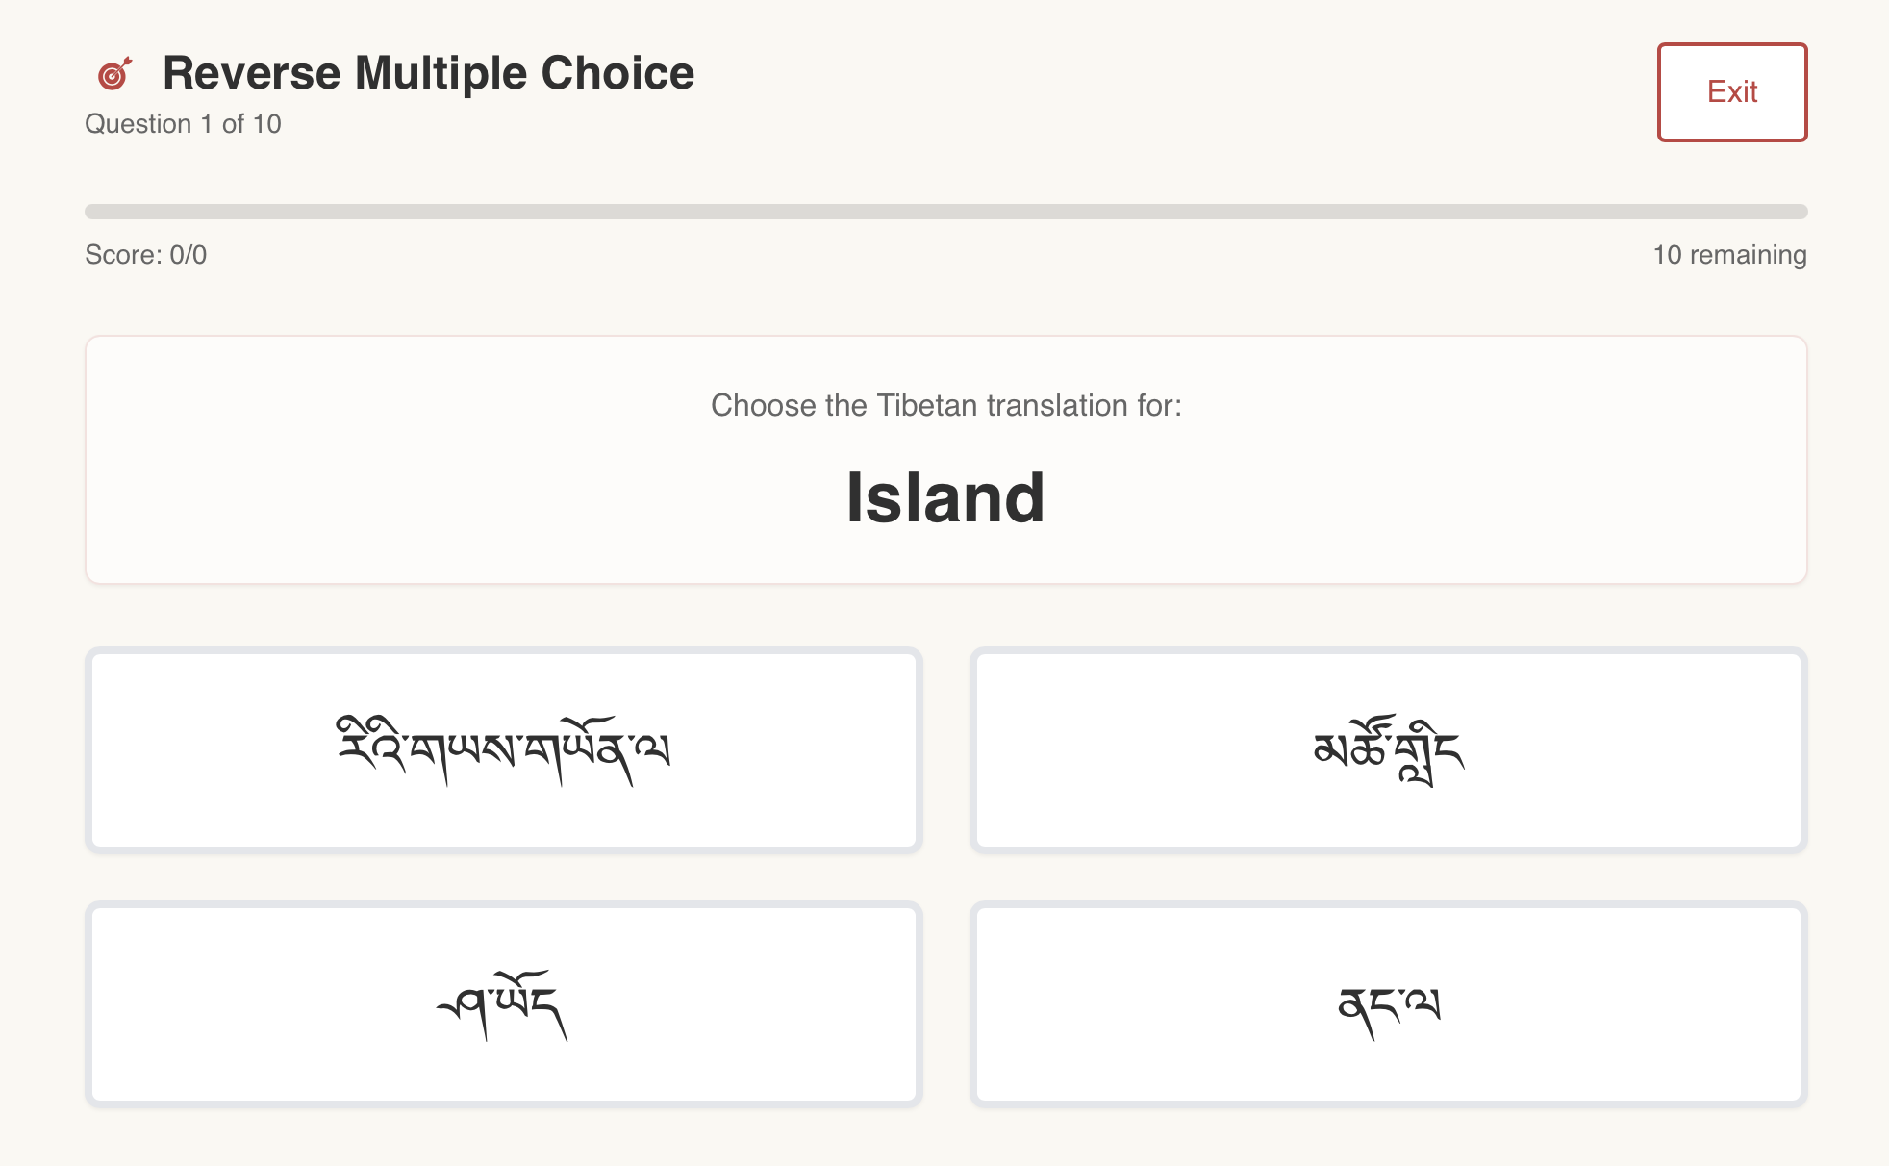1889x1166 pixels.
Task: Click the bullseye logo in the header
Action: coord(114,74)
